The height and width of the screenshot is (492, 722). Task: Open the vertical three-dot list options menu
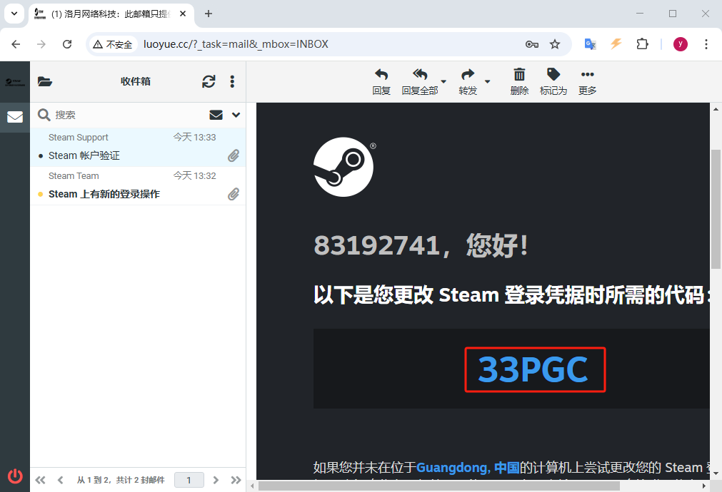(x=232, y=81)
